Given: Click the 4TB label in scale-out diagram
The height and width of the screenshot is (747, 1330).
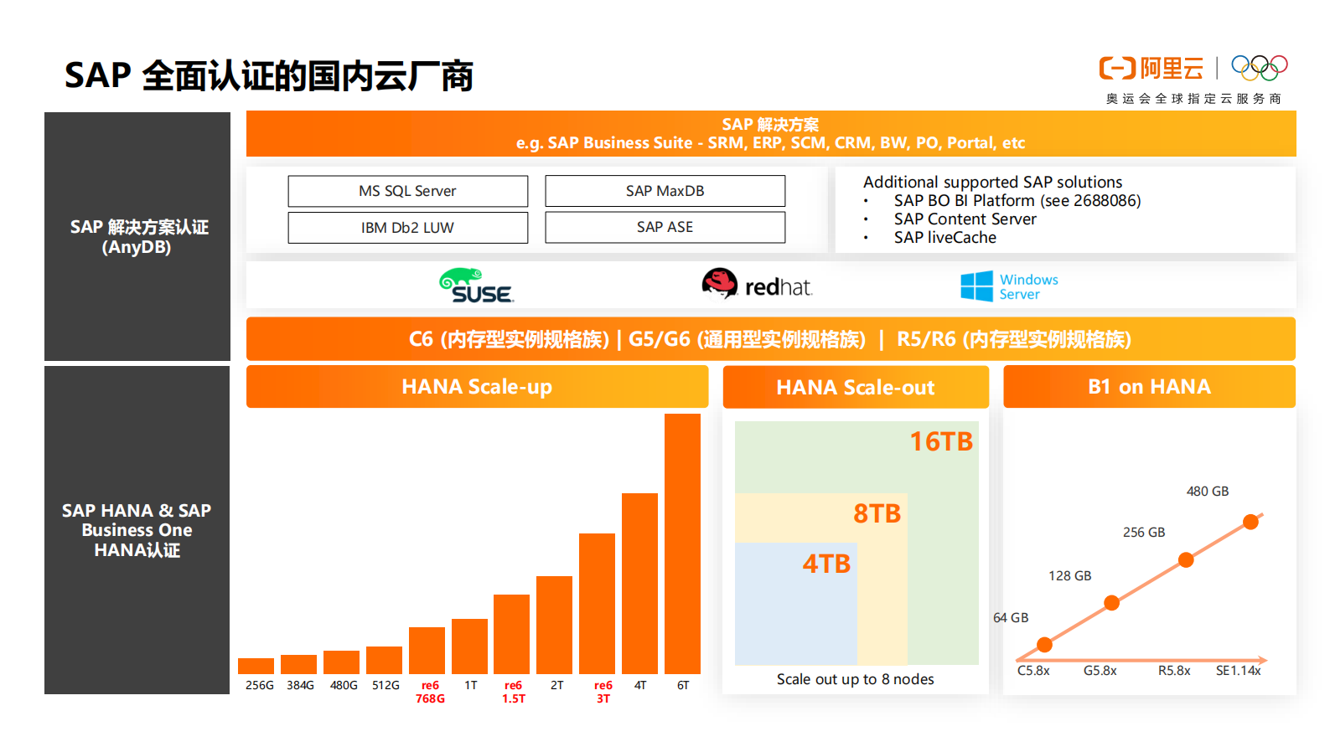Looking at the screenshot, I should [x=826, y=564].
